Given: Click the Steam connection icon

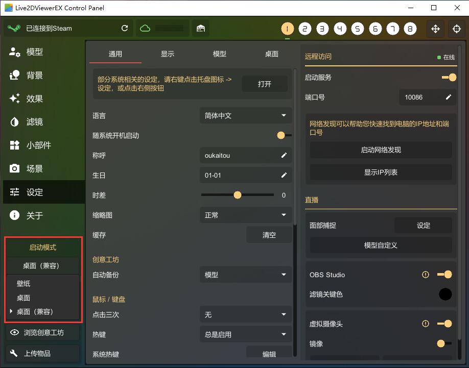Looking at the screenshot, I should (14, 29).
